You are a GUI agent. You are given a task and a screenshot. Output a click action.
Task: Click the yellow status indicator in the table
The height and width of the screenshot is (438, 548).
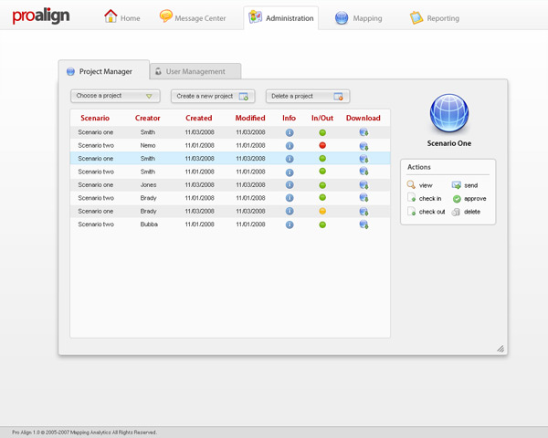coord(322,211)
